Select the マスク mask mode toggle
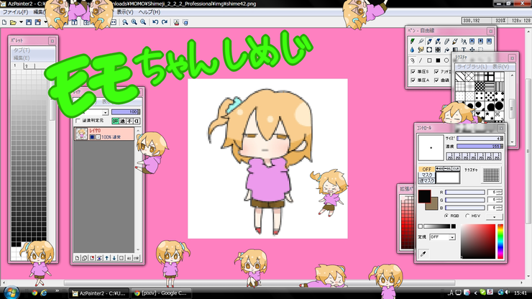This screenshot has height=299, width=532. (x=426, y=175)
